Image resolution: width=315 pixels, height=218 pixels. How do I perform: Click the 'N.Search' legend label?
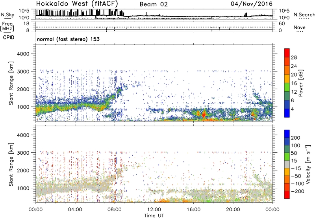(x=304, y=15)
